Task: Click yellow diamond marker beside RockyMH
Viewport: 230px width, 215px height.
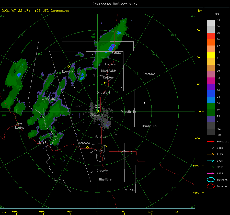Action: [68, 67]
